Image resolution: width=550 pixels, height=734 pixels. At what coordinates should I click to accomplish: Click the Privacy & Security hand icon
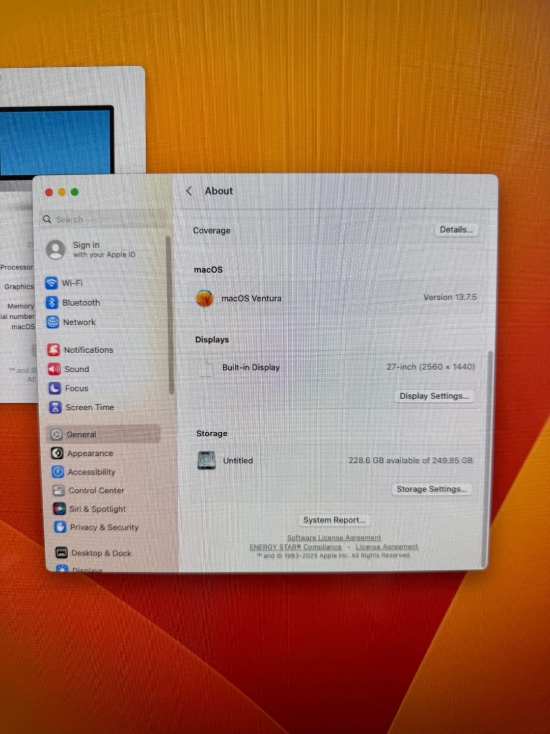point(60,527)
